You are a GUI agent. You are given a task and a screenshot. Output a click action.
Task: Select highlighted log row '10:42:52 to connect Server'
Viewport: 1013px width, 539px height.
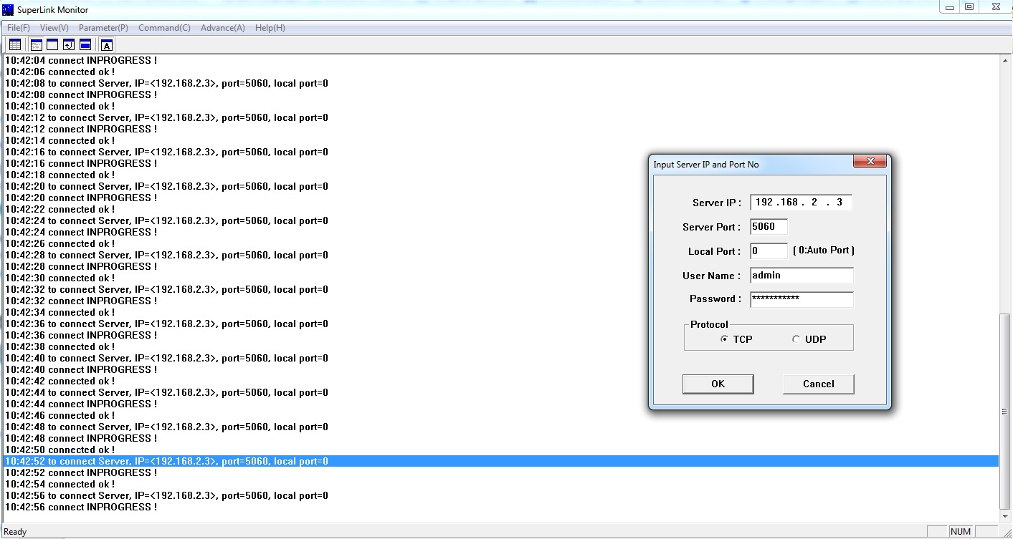pyautogui.click(x=501, y=462)
